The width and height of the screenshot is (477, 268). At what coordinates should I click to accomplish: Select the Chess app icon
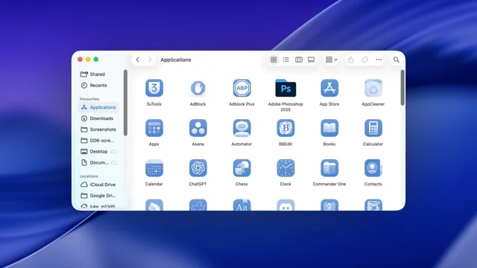pyautogui.click(x=241, y=167)
